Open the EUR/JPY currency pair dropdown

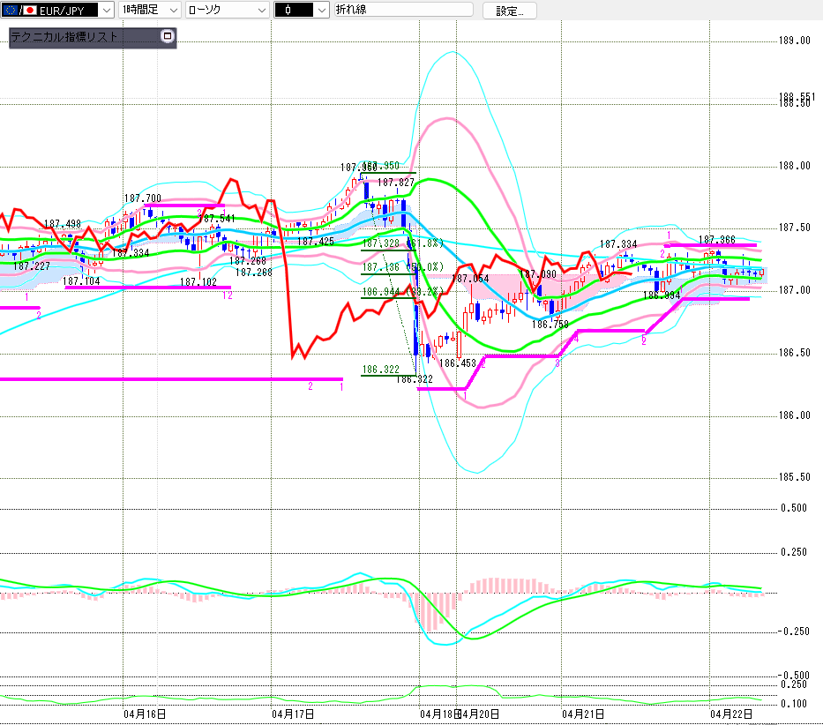pos(107,11)
